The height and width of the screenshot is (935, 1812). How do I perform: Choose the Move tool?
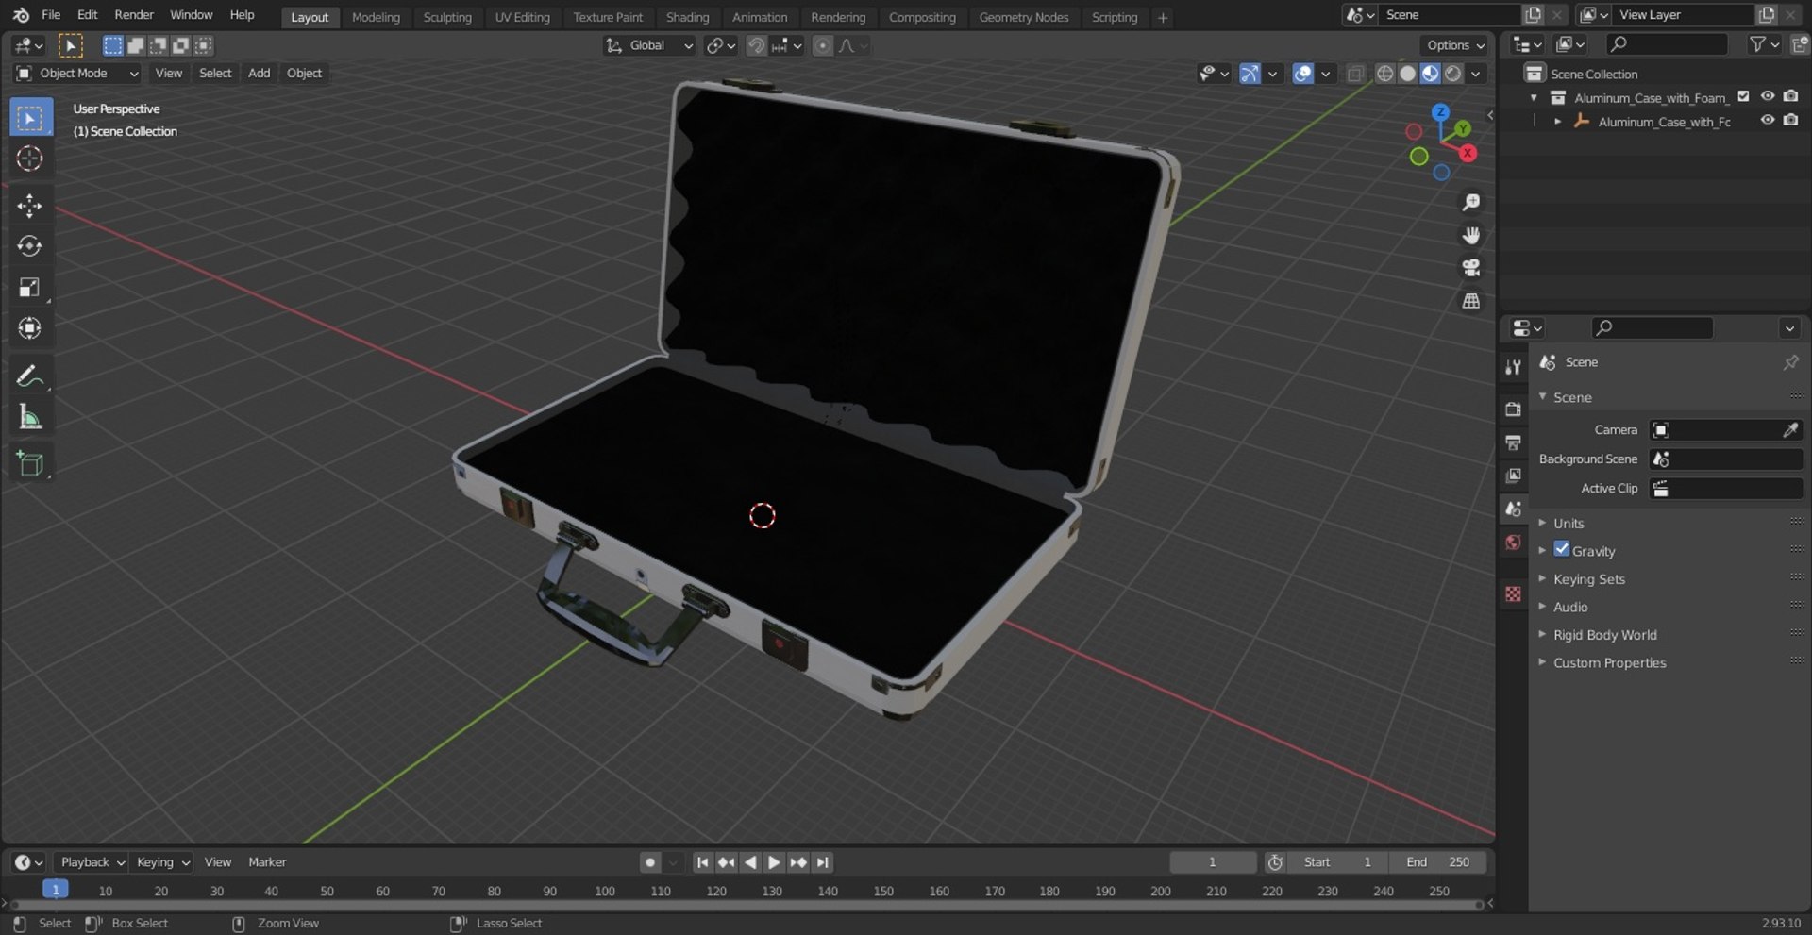coord(30,206)
